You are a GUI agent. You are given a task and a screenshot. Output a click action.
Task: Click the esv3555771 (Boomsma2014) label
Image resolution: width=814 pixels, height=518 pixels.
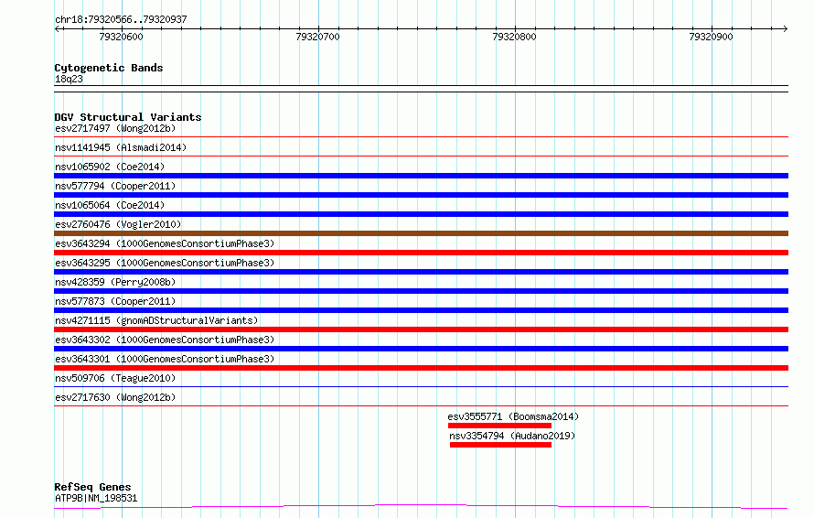(x=513, y=416)
